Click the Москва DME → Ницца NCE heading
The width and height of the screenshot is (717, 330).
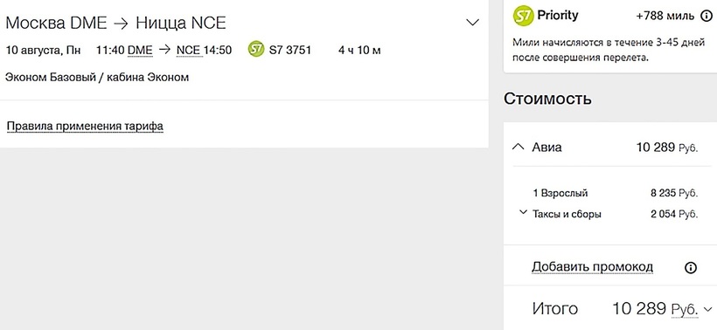click(115, 23)
